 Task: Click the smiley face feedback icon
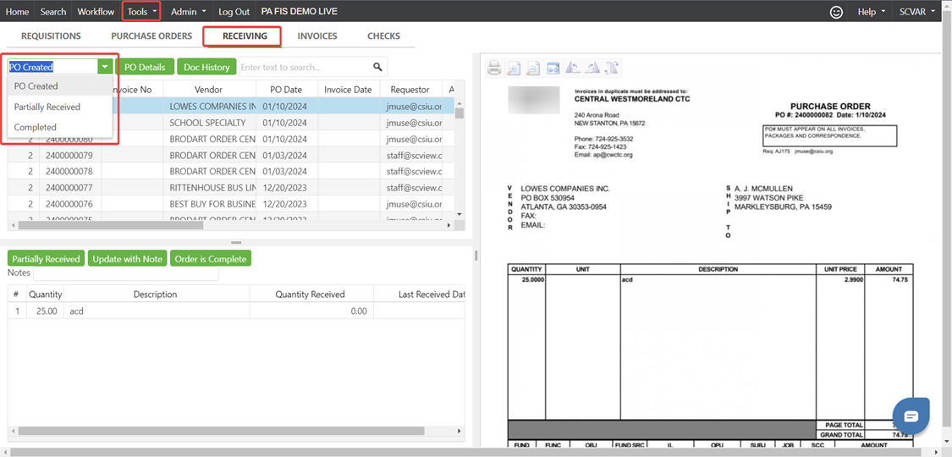836,12
